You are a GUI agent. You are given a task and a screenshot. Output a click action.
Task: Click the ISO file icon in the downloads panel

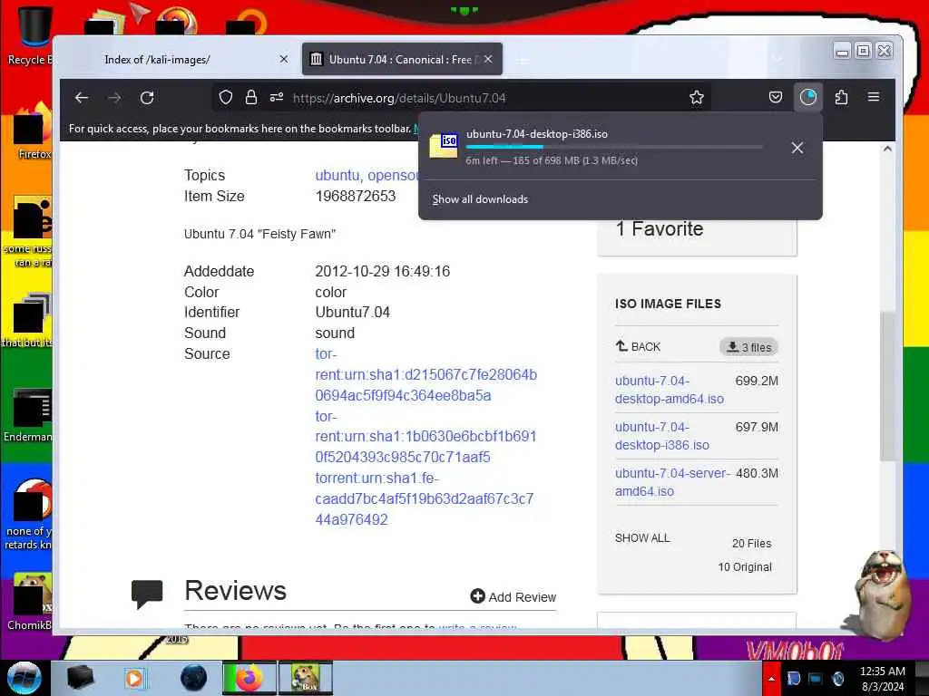click(445, 146)
